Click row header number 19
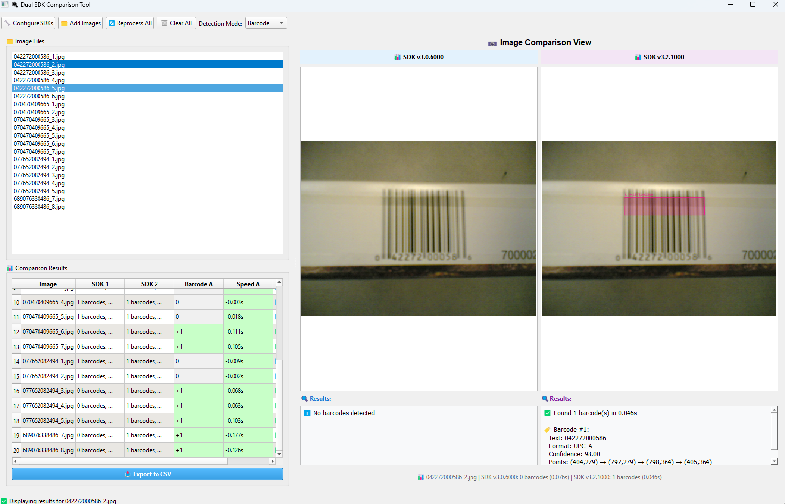This screenshot has height=504, width=785. click(x=16, y=435)
